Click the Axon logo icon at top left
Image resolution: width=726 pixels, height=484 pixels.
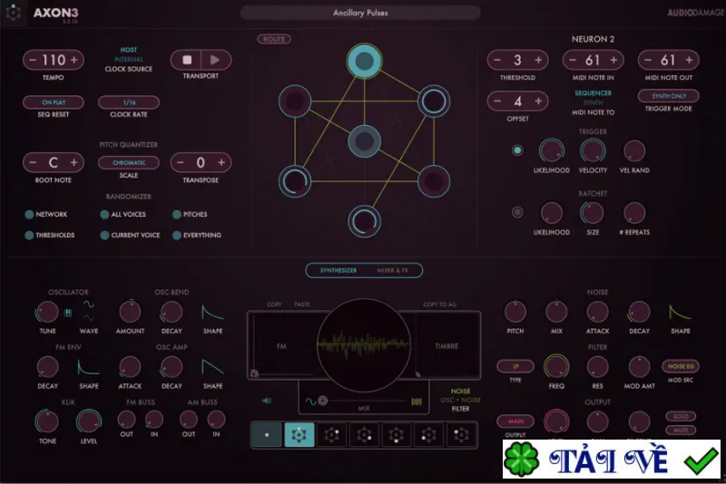(x=14, y=13)
